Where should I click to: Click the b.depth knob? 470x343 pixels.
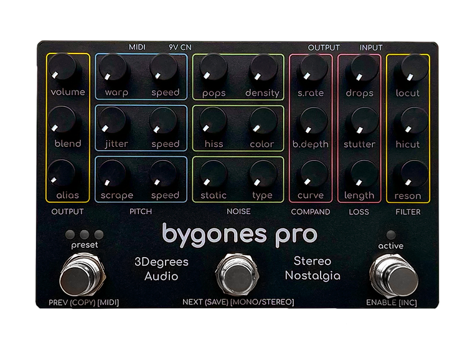pos(314,121)
